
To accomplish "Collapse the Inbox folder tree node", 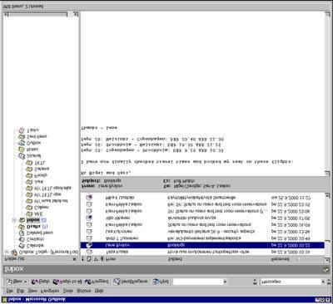I will point(14,220).
